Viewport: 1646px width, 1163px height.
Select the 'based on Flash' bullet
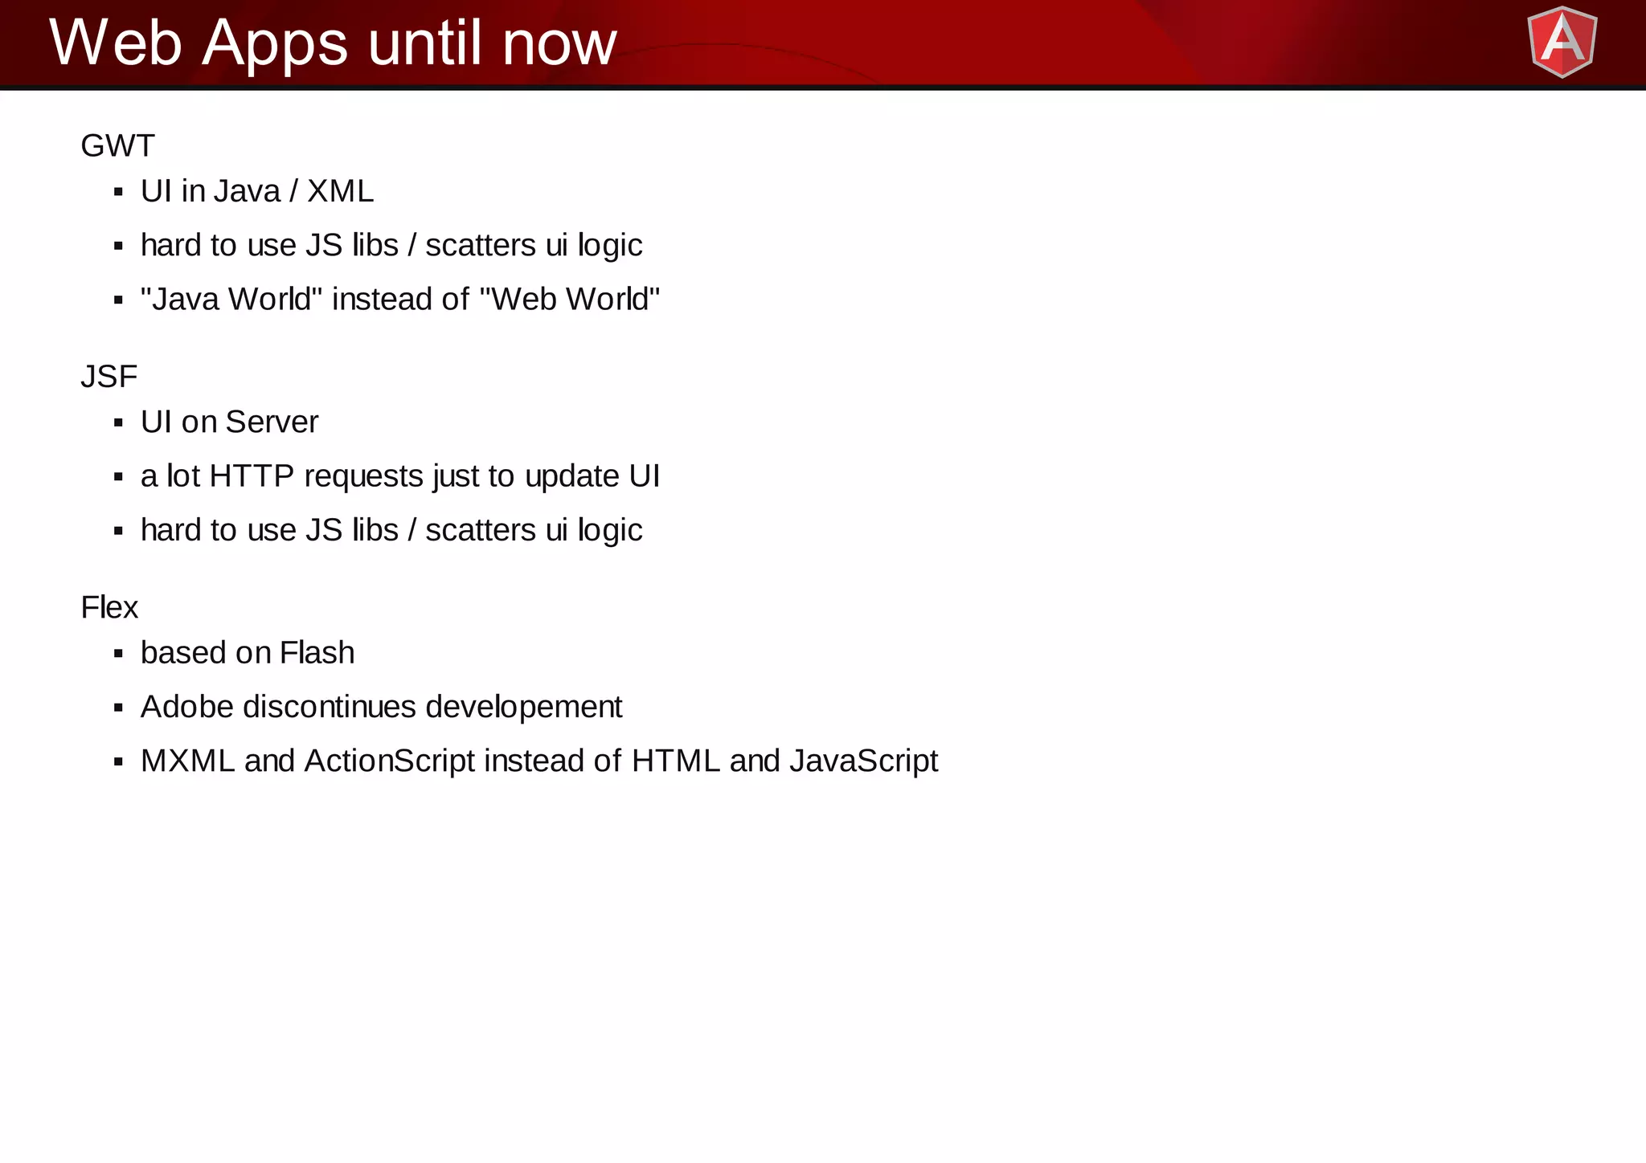[248, 653]
